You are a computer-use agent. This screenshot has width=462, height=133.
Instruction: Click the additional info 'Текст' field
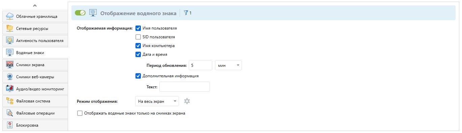click(x=185, y=87)
